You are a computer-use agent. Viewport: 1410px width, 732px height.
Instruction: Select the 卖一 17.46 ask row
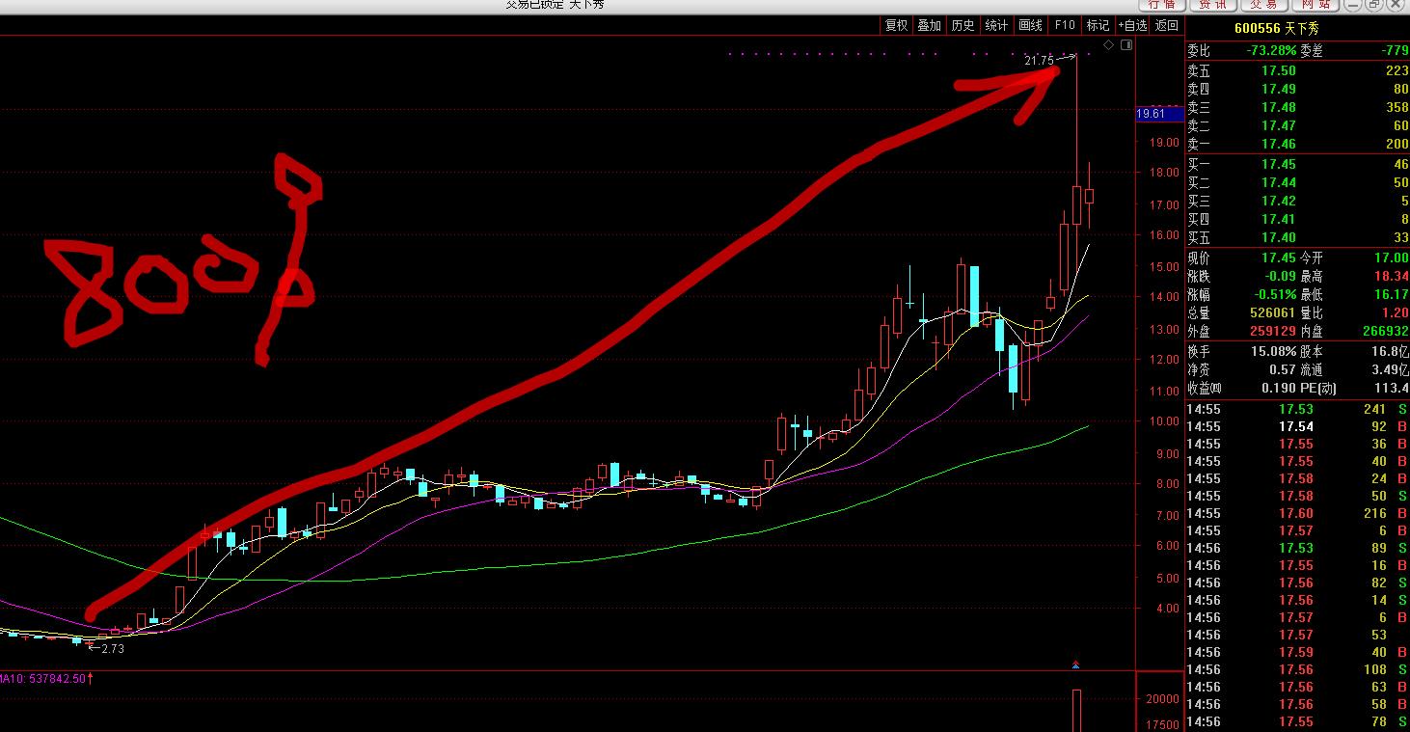point(1297,144)
